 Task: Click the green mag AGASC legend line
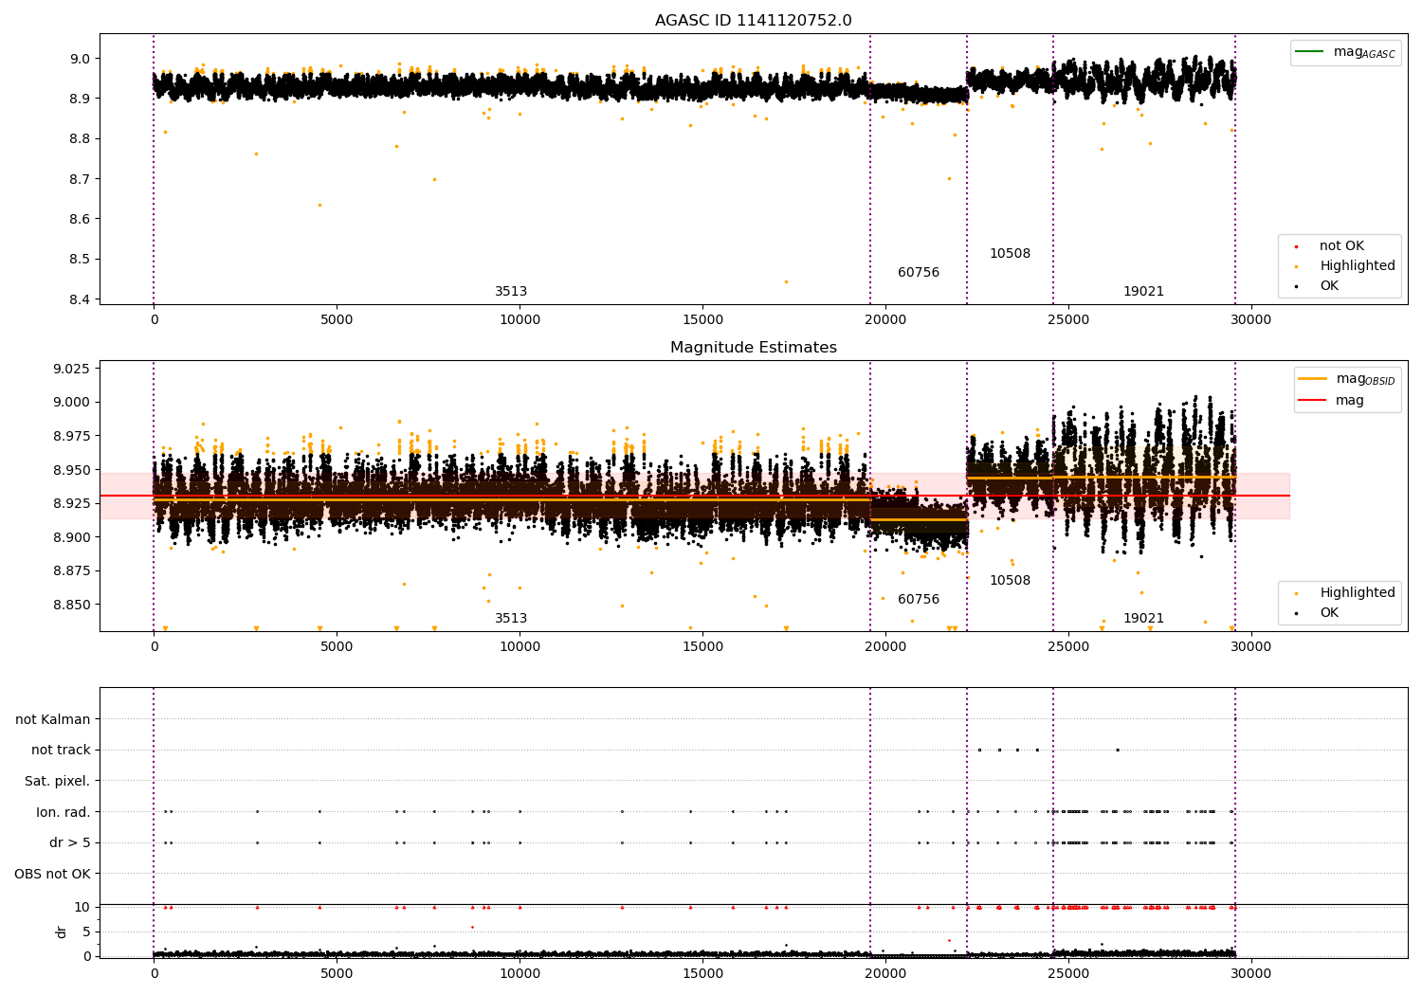(1309, 51)
